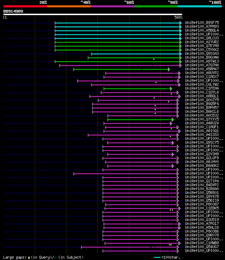
Task: Select the UniRef100_A4S3S0 label
Action: click(202, 135)
